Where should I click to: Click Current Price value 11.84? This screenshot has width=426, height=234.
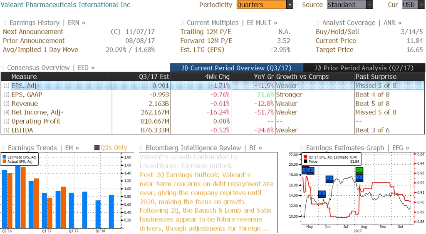click(x=415, y=41)
